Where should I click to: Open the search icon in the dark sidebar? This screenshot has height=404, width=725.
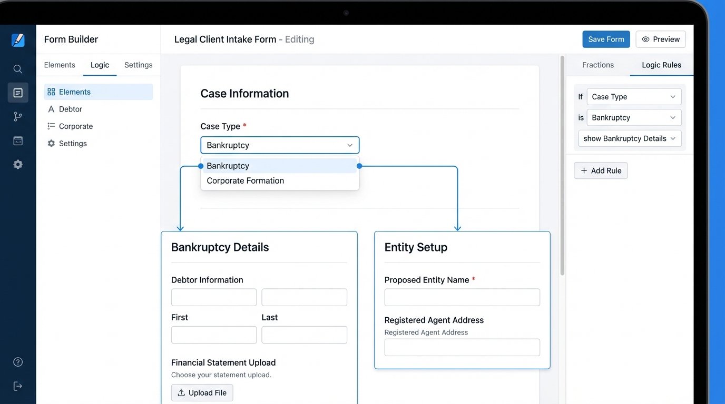[x=17, y=68]
